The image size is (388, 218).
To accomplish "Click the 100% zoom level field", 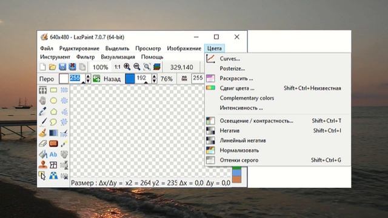I will coord(100,67).
